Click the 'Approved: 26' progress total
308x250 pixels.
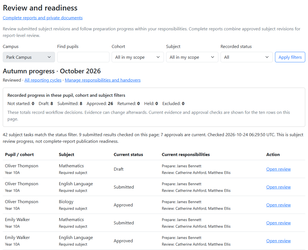[x=100, y=104]
